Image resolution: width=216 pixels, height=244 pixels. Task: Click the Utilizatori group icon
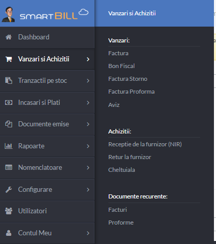[9, 211]
